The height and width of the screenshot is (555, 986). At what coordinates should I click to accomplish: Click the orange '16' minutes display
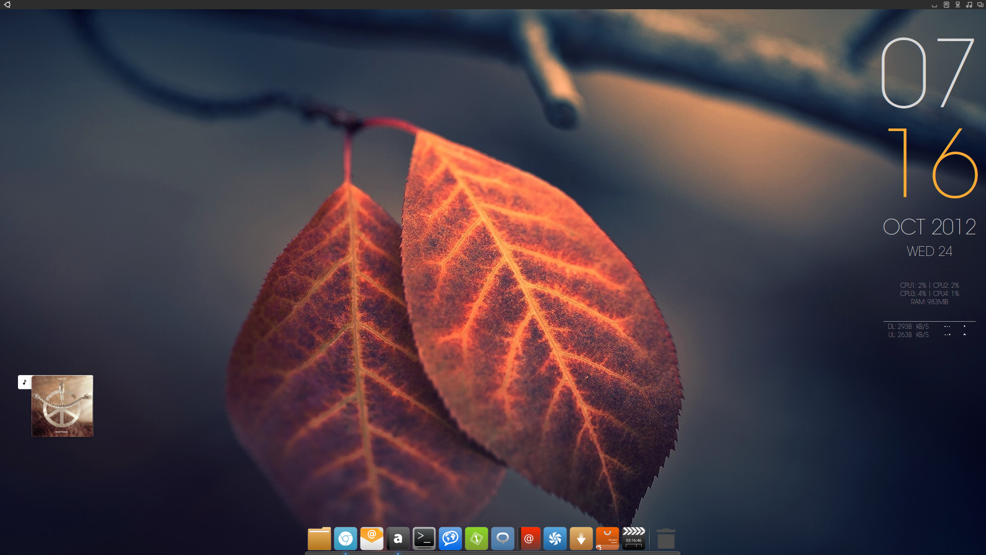tap(933, 163)
